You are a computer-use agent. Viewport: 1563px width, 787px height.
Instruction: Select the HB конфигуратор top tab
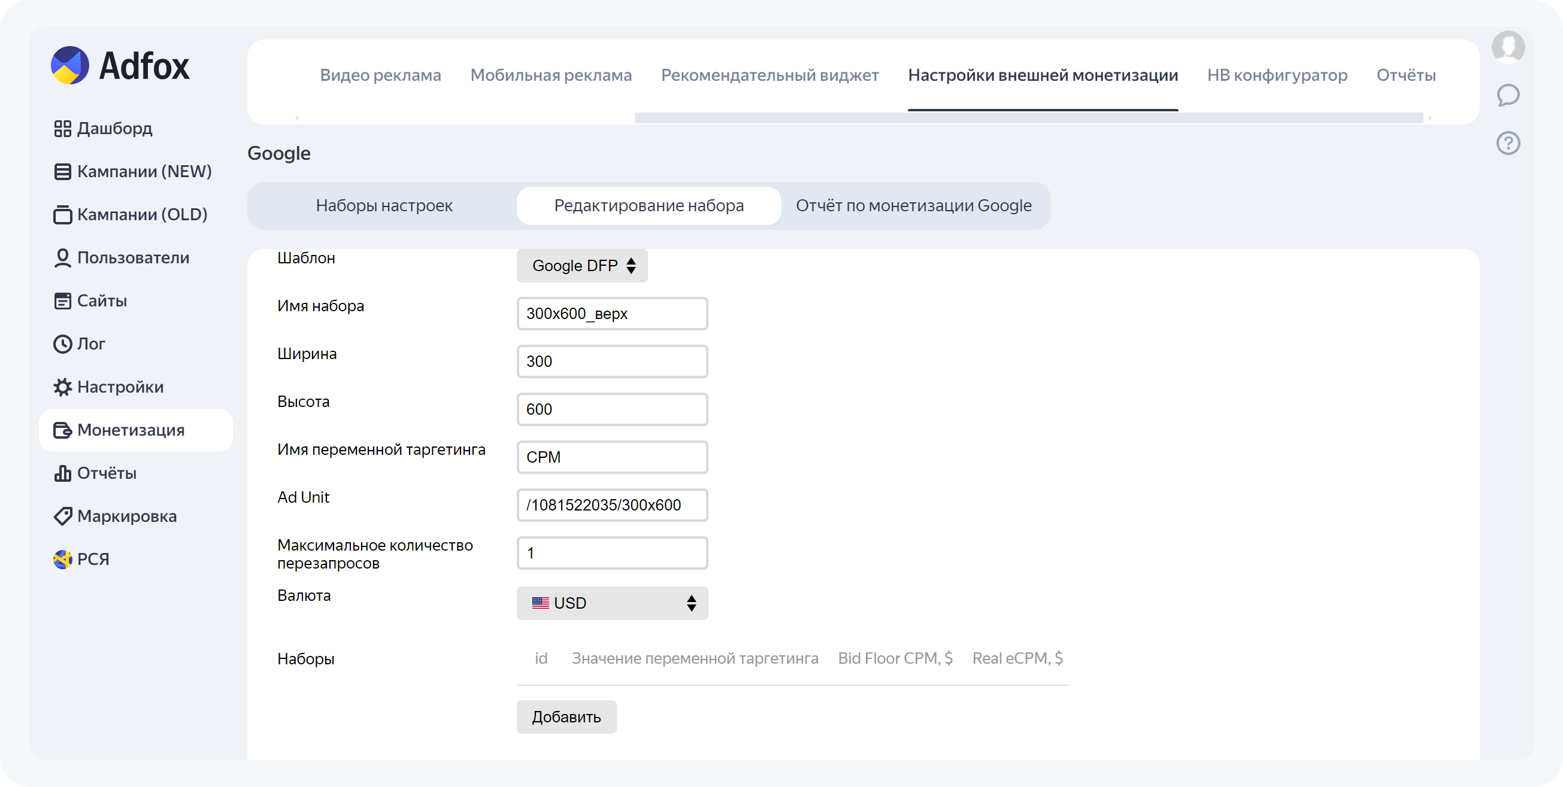point(1277,75)
